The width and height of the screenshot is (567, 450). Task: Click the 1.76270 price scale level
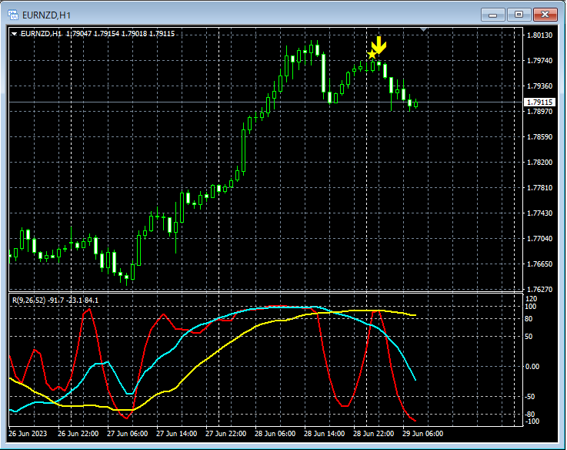tap(539, 290)
